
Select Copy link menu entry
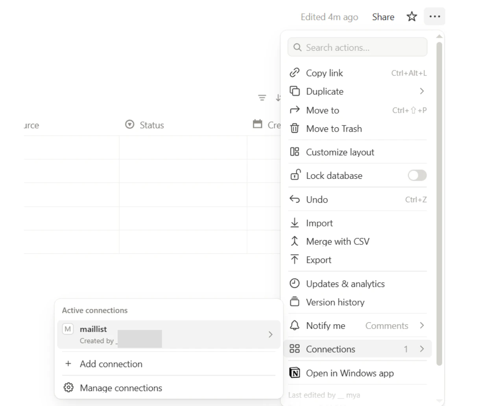pyautogui.click(x=358, y=73)
